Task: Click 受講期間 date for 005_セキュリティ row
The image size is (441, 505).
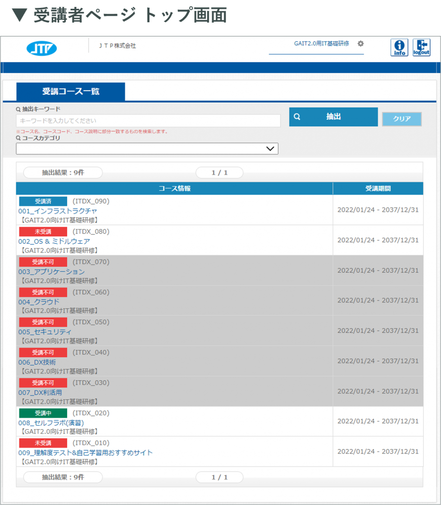Action: [x=378, y=330]
